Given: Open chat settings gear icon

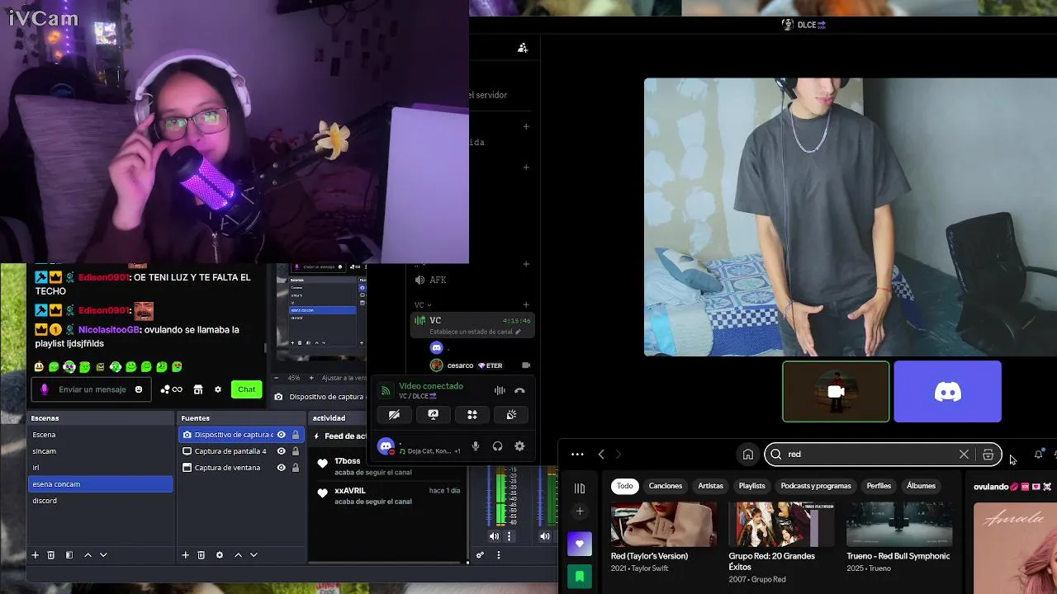Looking at the screenshot, I should (x=218, y=389).
